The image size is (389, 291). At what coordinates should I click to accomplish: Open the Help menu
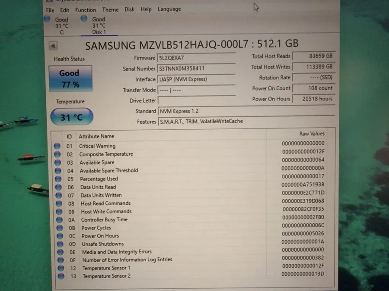[146, 9]
